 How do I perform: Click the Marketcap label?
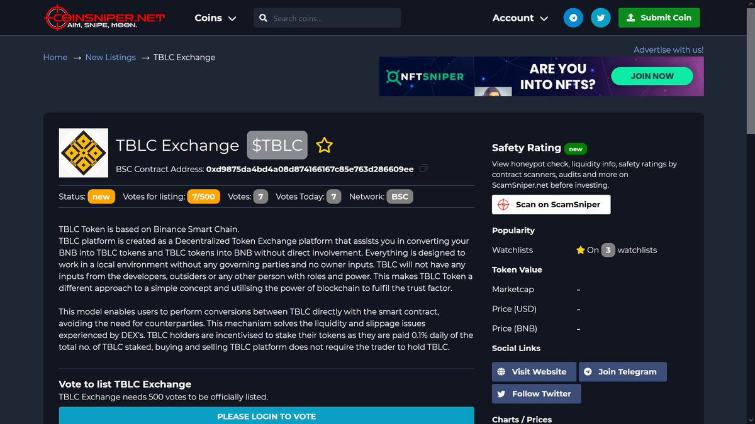coord(513,289)
